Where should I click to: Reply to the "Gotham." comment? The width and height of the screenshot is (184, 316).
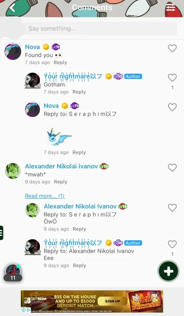(79, 92)
